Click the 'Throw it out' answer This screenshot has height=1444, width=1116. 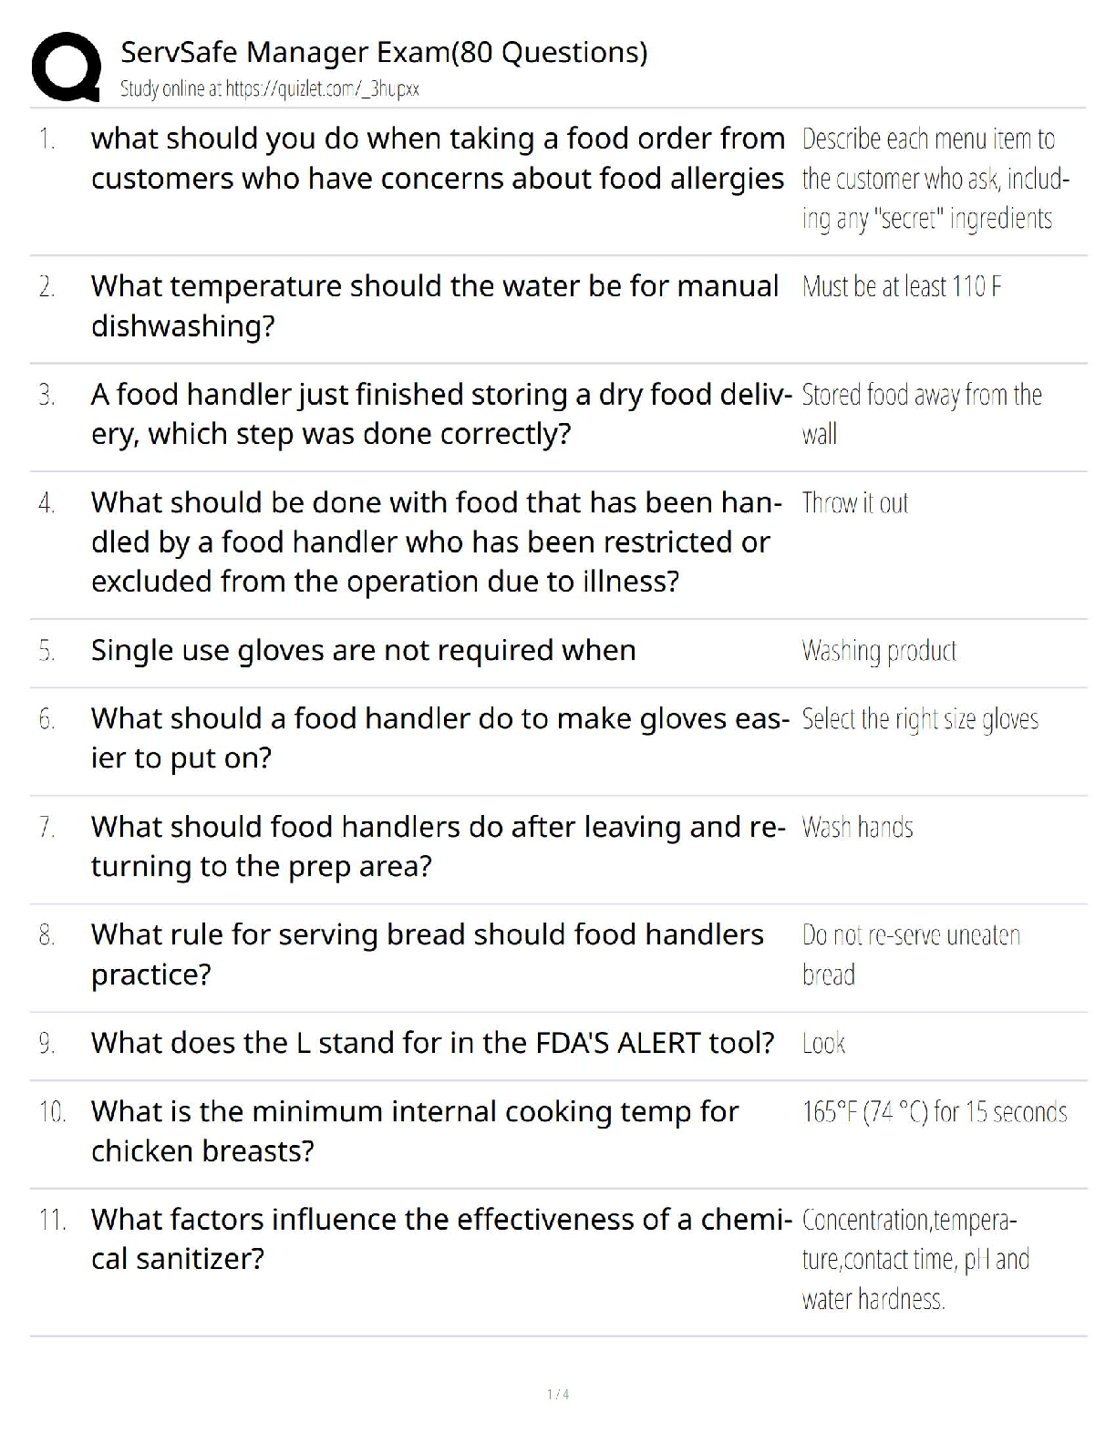[x=854, y=503]
